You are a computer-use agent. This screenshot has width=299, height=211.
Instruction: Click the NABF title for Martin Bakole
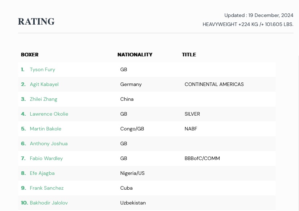coord(191,129)
